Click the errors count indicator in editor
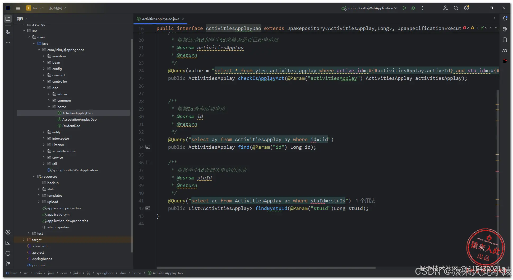Screen dimensions: 513x280 pyautogui.click(x=466, y=28)
